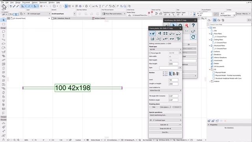Click the syringe inject parameters icon

coord(17,6)
